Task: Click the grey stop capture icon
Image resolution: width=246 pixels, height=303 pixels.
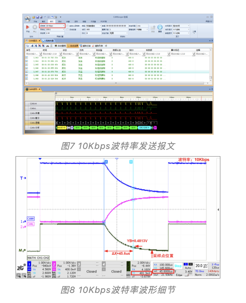Action: click(35, 27)
